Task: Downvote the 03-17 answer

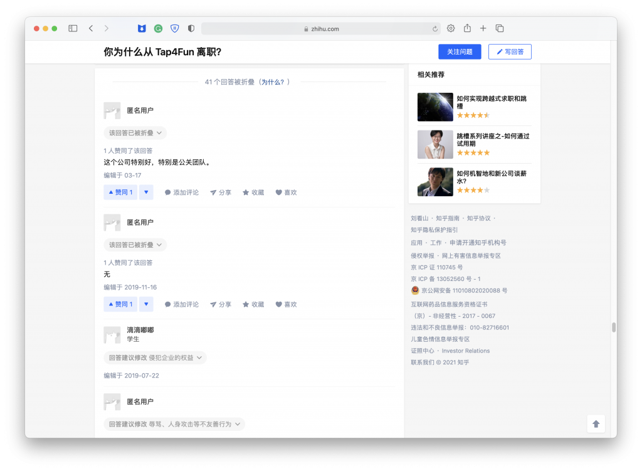Action: [146, 192]
